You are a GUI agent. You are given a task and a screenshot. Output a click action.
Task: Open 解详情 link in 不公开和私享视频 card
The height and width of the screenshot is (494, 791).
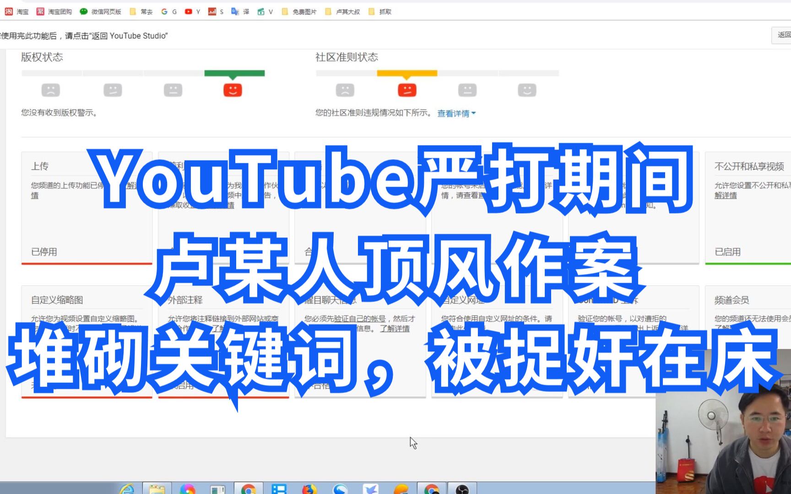pyautogui.click(x=726, y=195)
